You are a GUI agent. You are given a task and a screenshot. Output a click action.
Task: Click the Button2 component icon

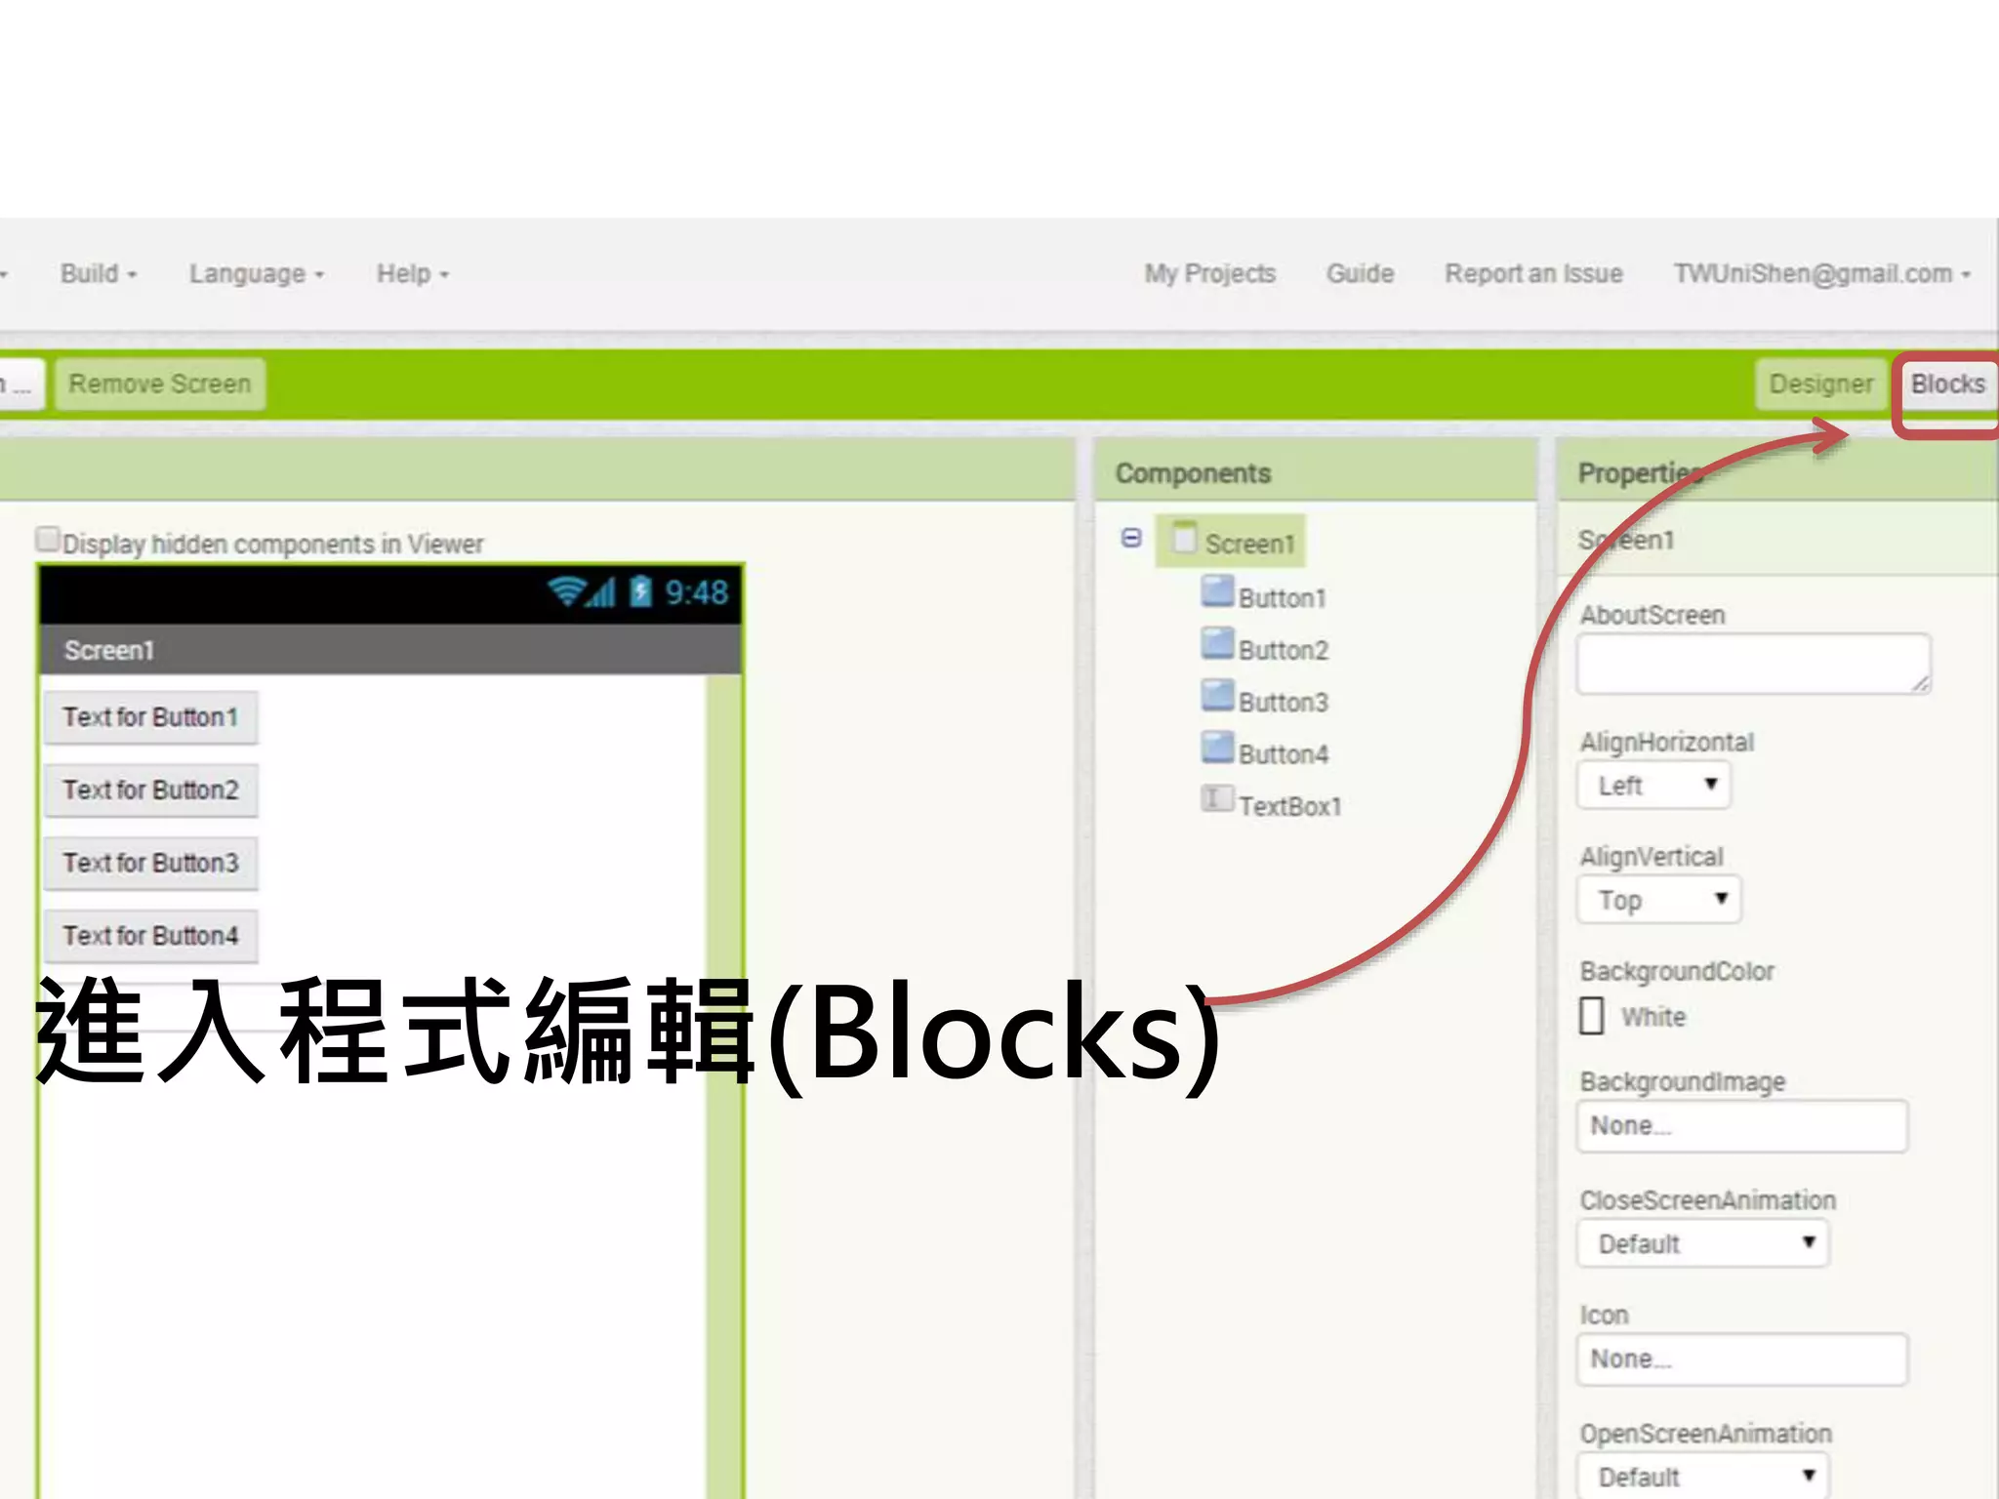(x=1217, y=644)
